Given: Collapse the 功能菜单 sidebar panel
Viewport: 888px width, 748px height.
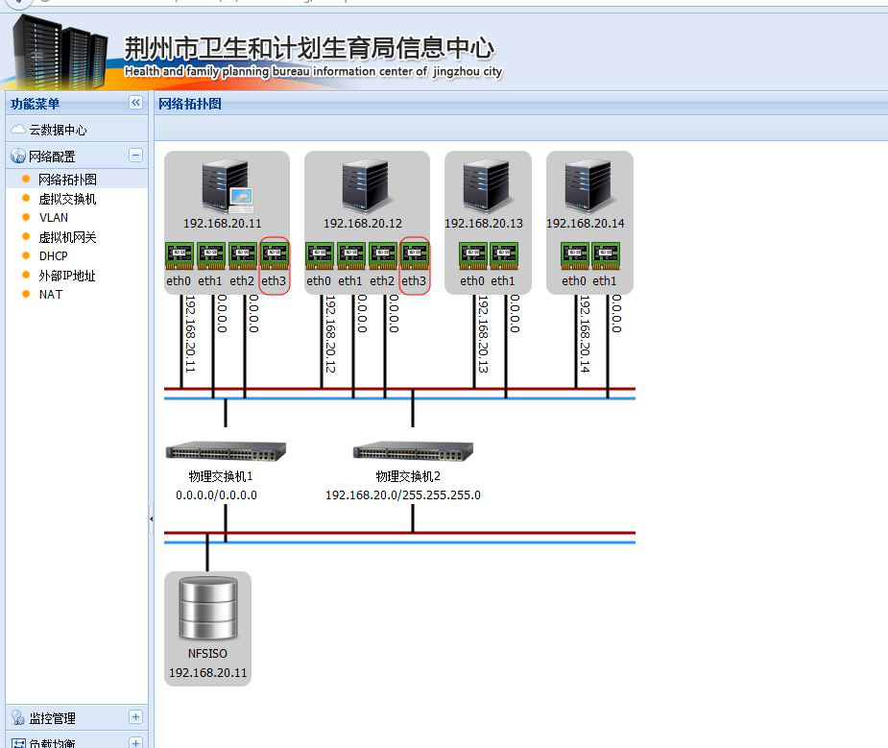Looking at the screenshot, I should (x=135, y=103).
